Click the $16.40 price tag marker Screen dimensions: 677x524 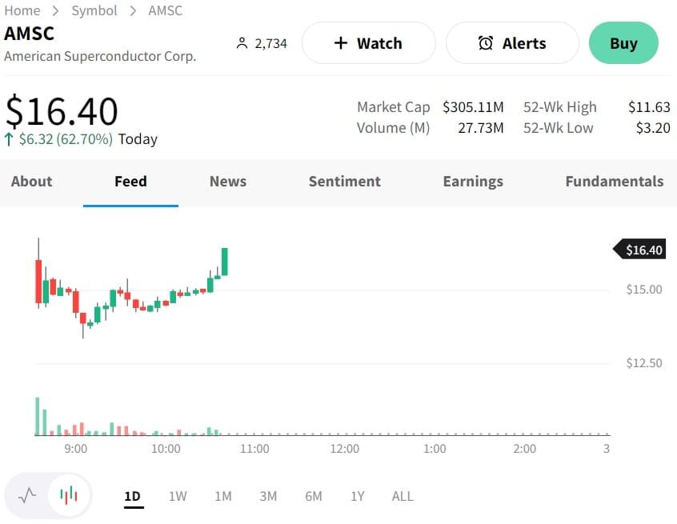[639, 250]
